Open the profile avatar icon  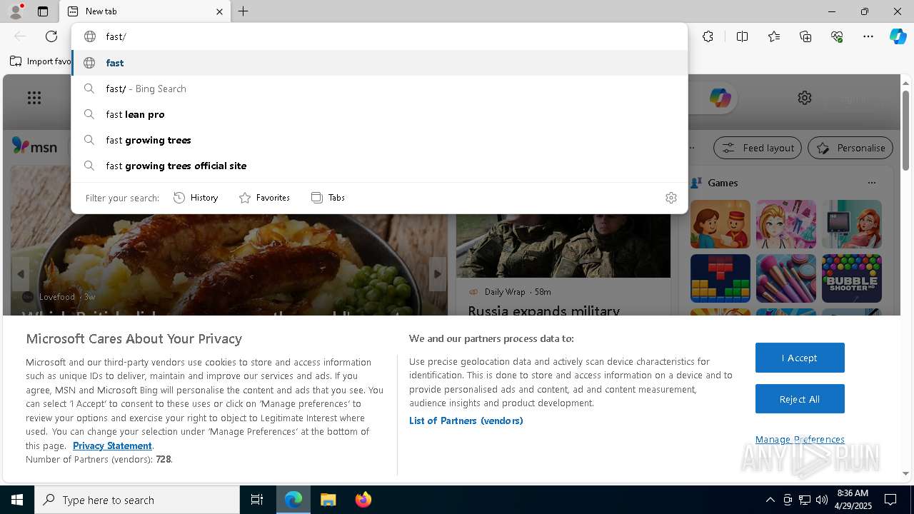pos(15,11)
